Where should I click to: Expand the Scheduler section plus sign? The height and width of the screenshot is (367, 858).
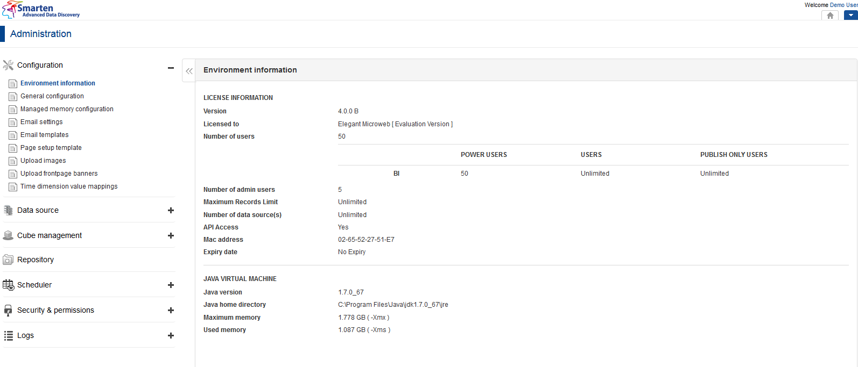(171, 285)
